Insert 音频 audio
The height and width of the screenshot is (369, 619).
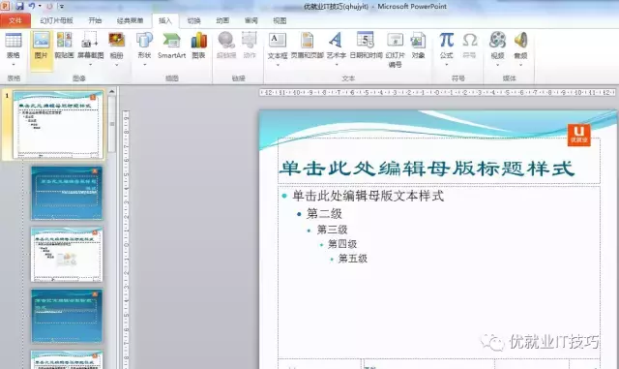click(x=520, y=41)
